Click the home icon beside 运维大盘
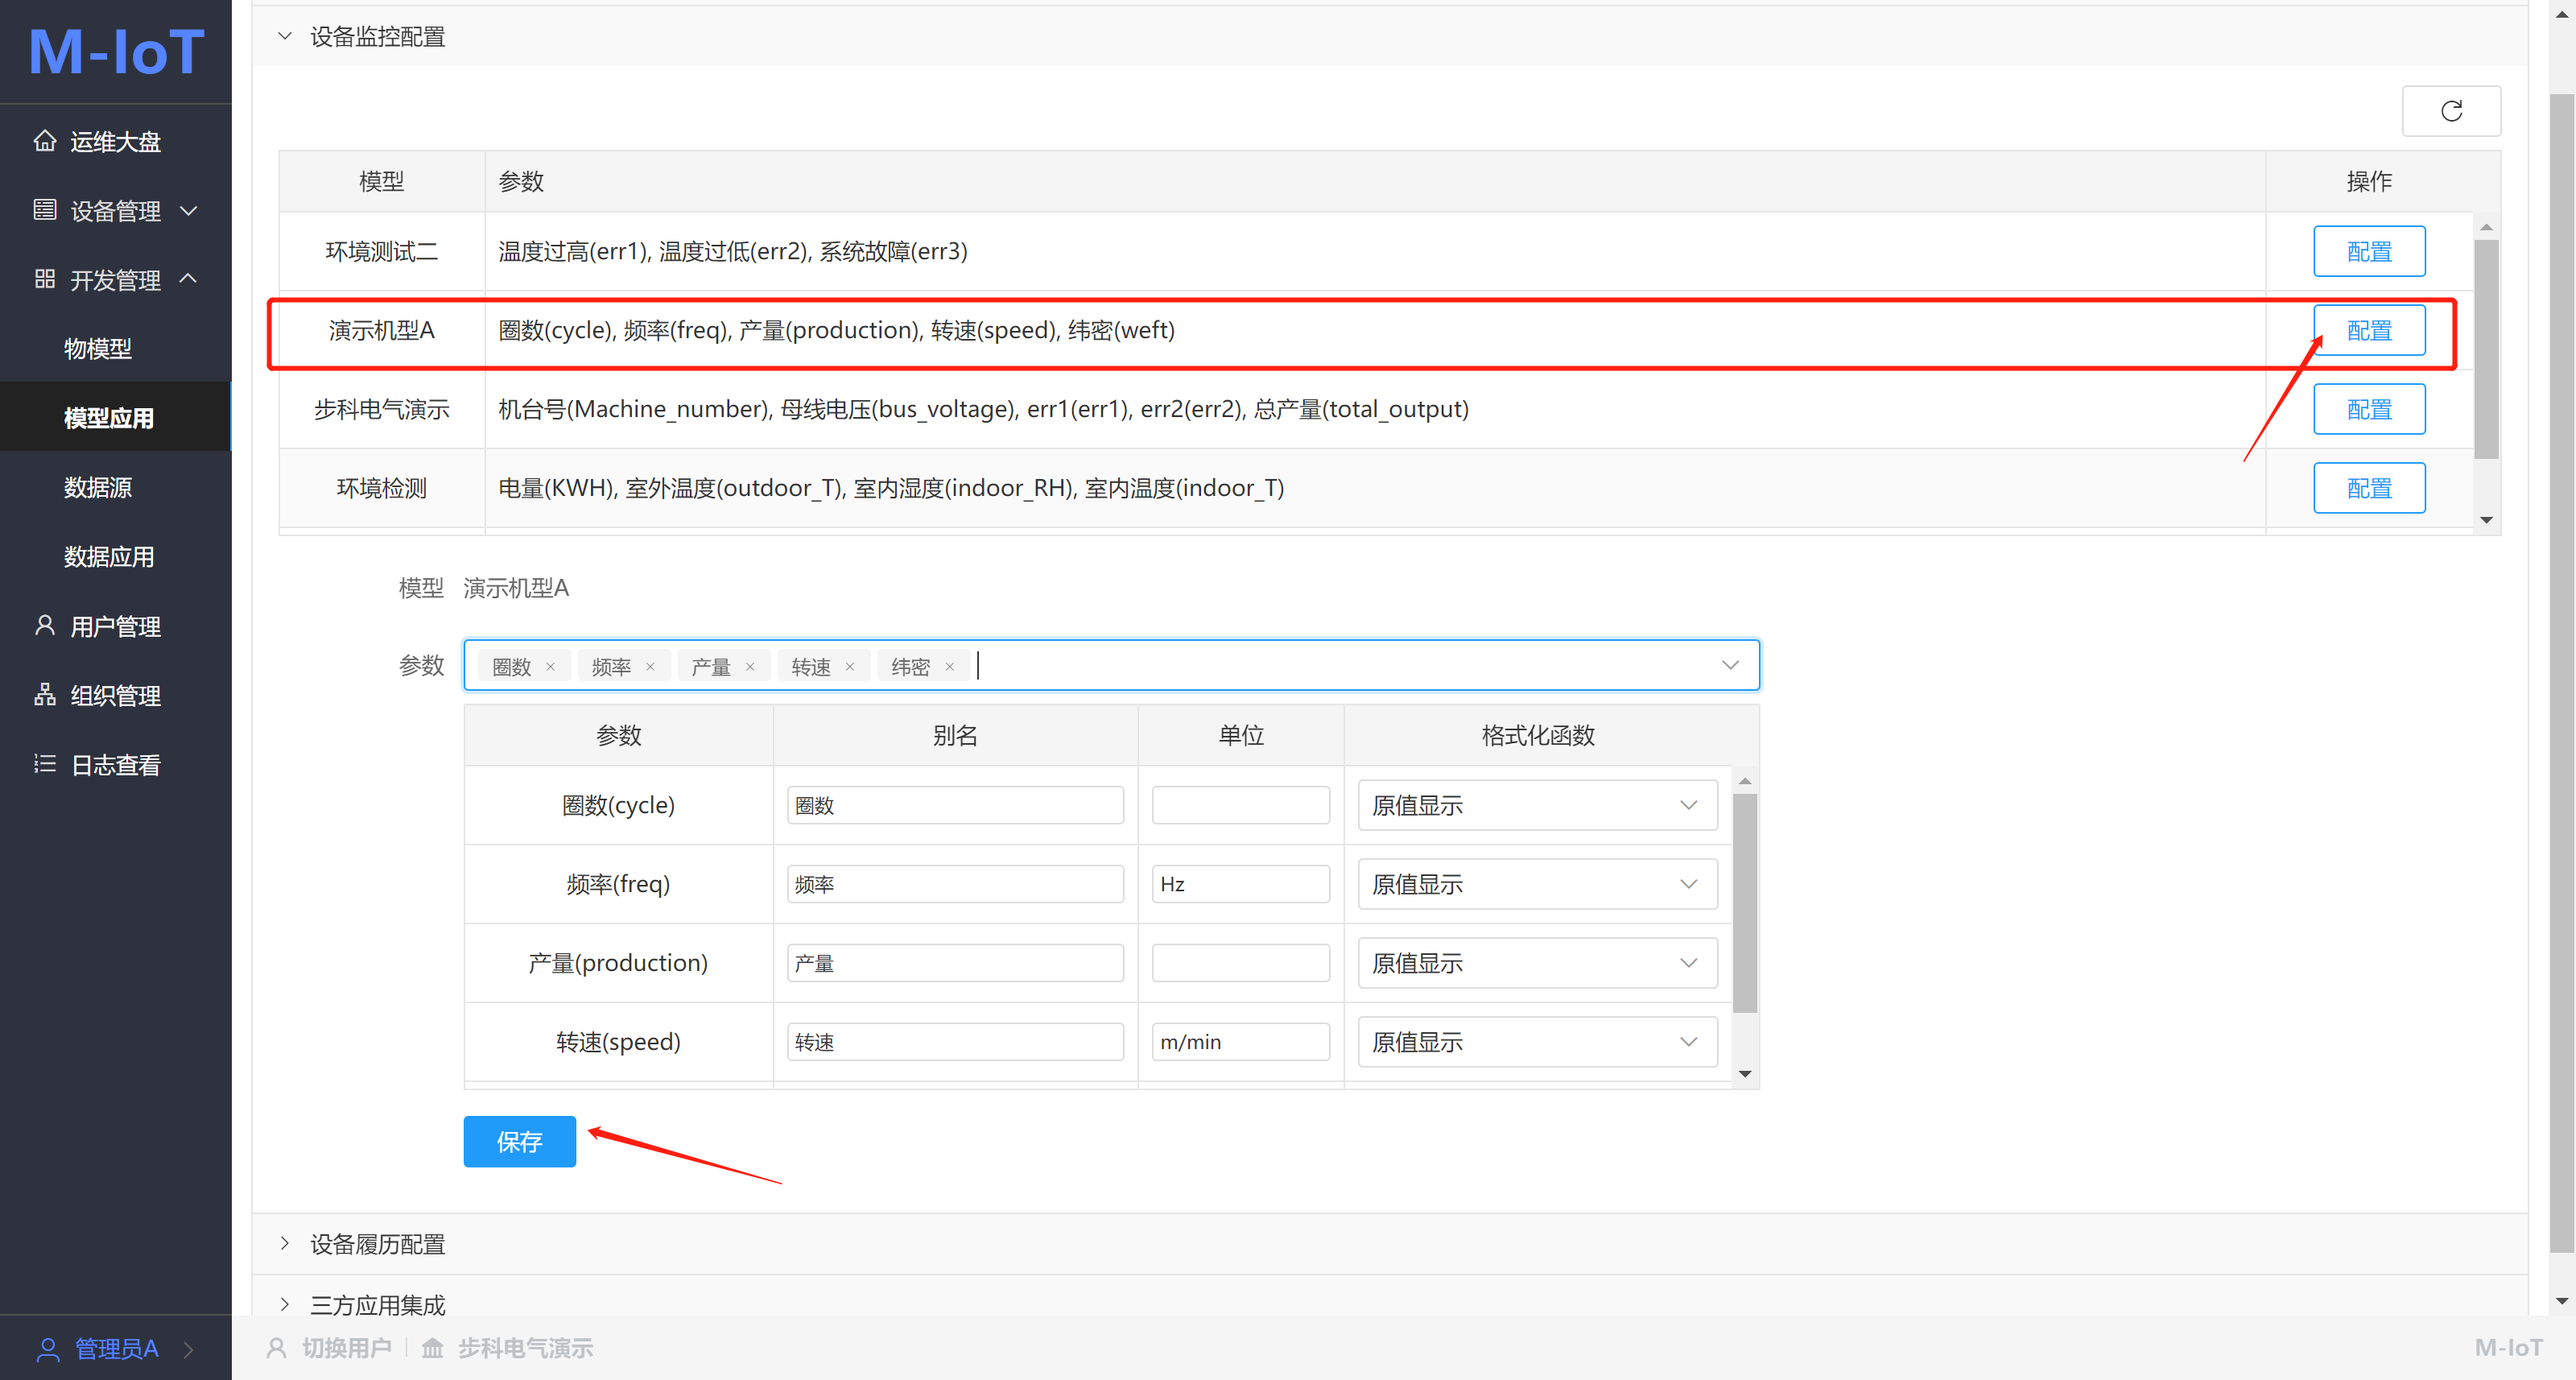2576x1380 pixels. pyautogui.click(x=45, y=141)
